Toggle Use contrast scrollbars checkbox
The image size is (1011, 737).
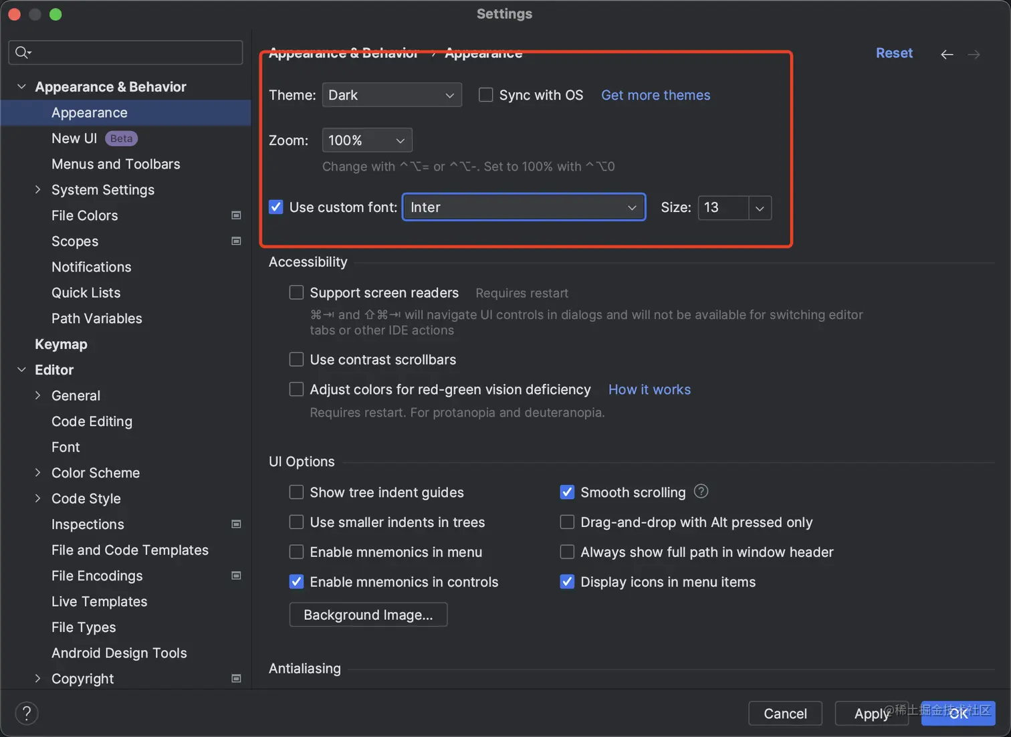[296, 359]
